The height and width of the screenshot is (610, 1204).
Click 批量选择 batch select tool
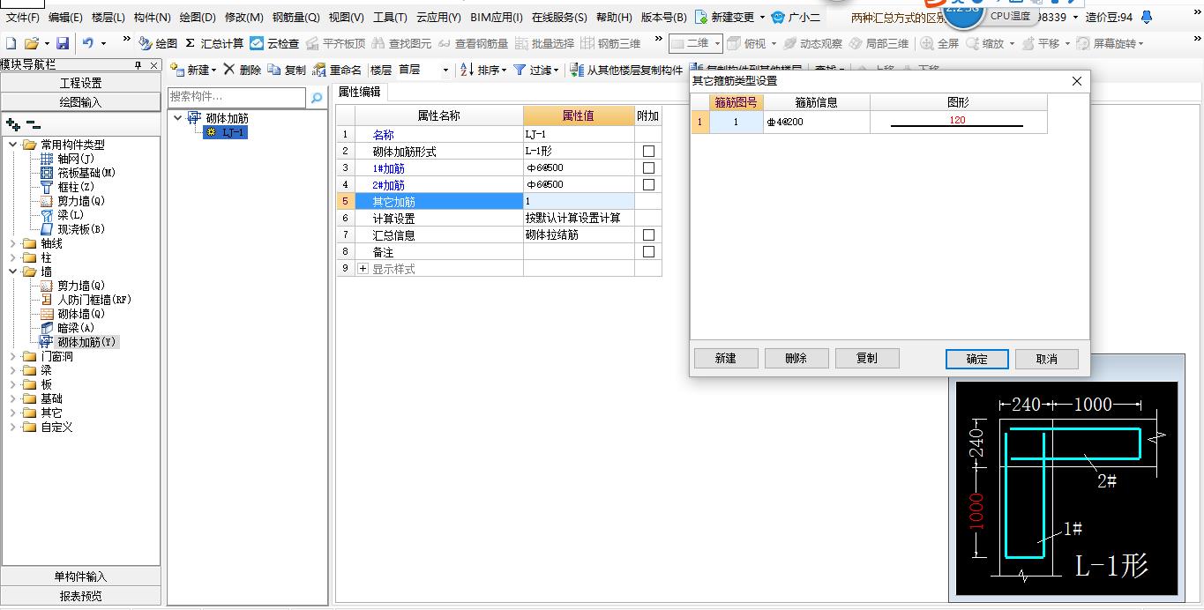pos(544,43)
